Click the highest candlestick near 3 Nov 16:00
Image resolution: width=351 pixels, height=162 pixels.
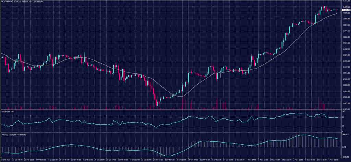(x=323, y=7)
